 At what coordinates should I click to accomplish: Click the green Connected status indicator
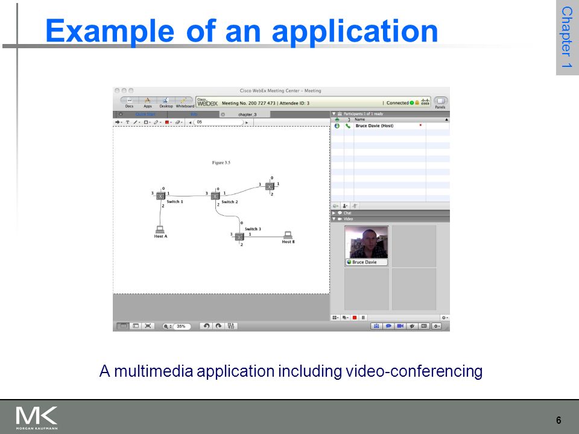coord(412,103)
